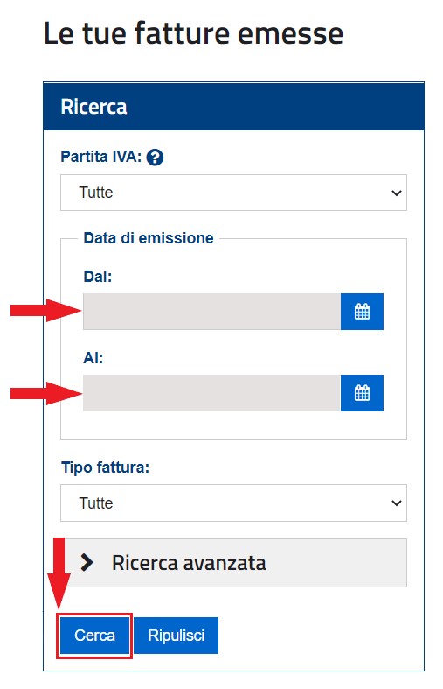Click the Dal: field label

click(x=97, y=277)
